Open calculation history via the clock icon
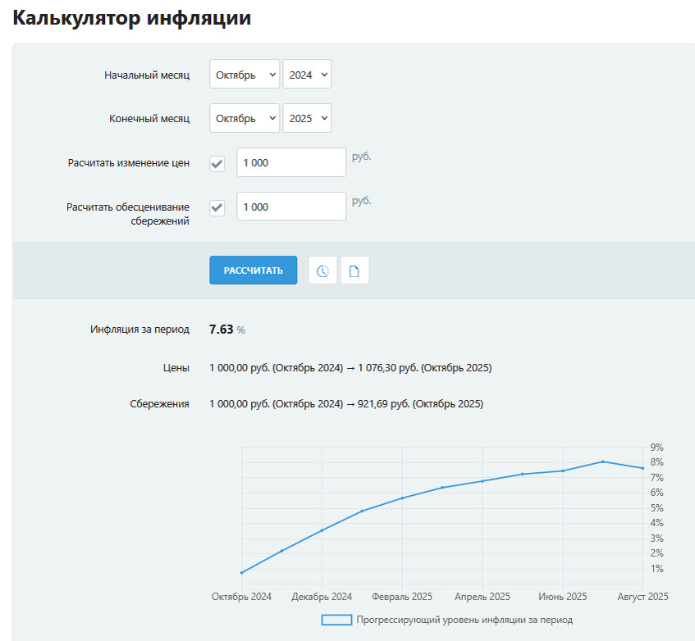The width and height of the screenshot is (695, 641). [322, 270]
